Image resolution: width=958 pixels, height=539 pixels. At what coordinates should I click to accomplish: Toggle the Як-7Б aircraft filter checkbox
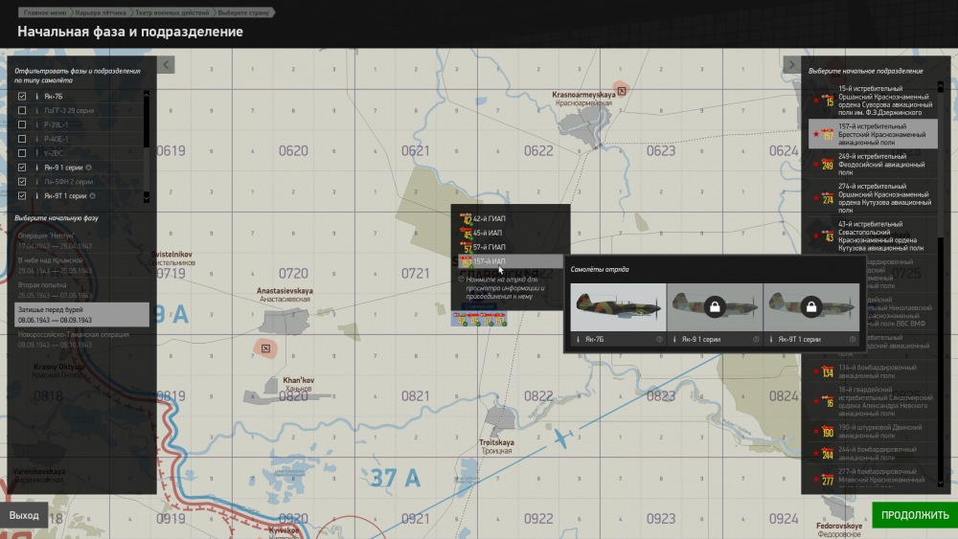22,97
